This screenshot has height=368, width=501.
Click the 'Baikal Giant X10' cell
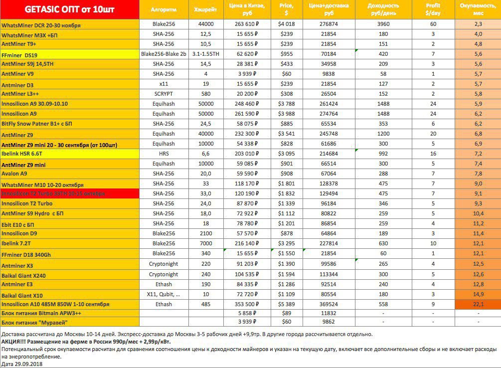pyautogui.click(x=70, y=295)
